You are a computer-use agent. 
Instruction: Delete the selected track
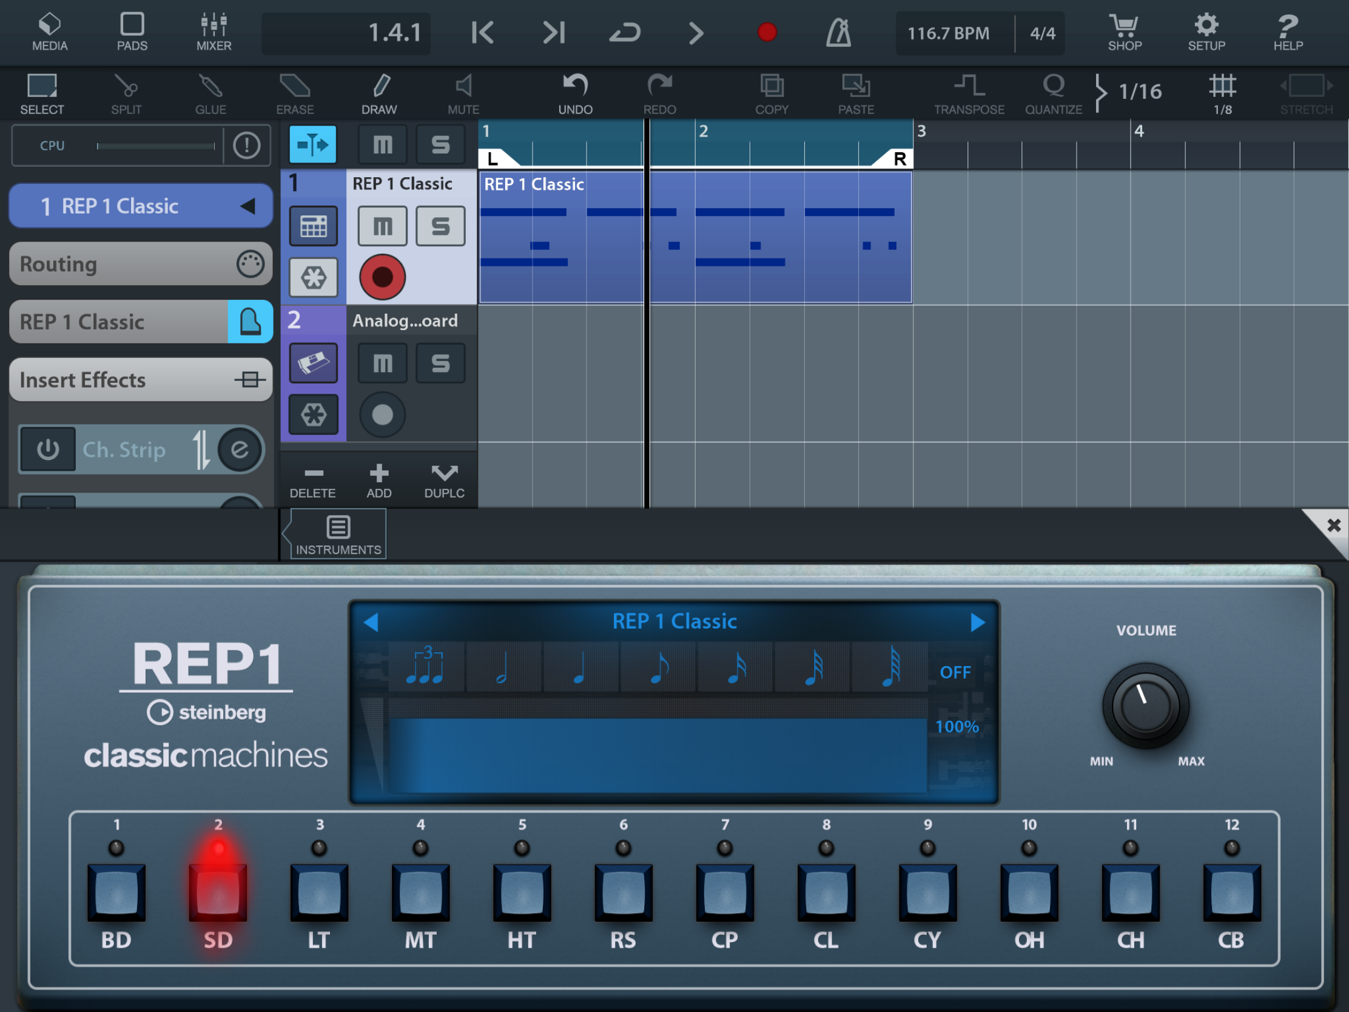313,482
